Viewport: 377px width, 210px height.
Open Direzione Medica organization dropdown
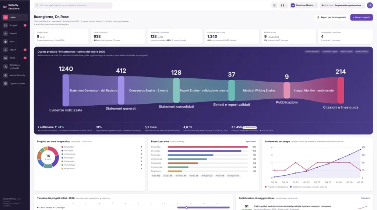(303, 5)
